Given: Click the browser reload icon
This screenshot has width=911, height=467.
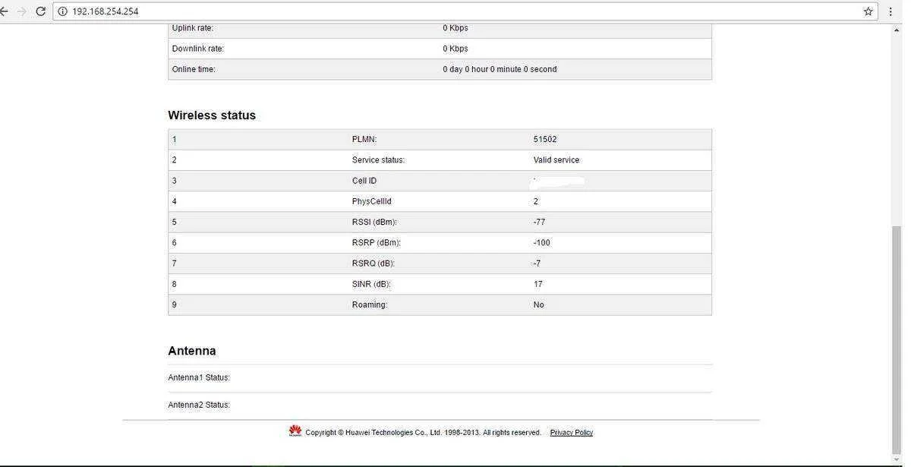Looking at the screenshot, I should pyautogui.click(x=40, y=11).
